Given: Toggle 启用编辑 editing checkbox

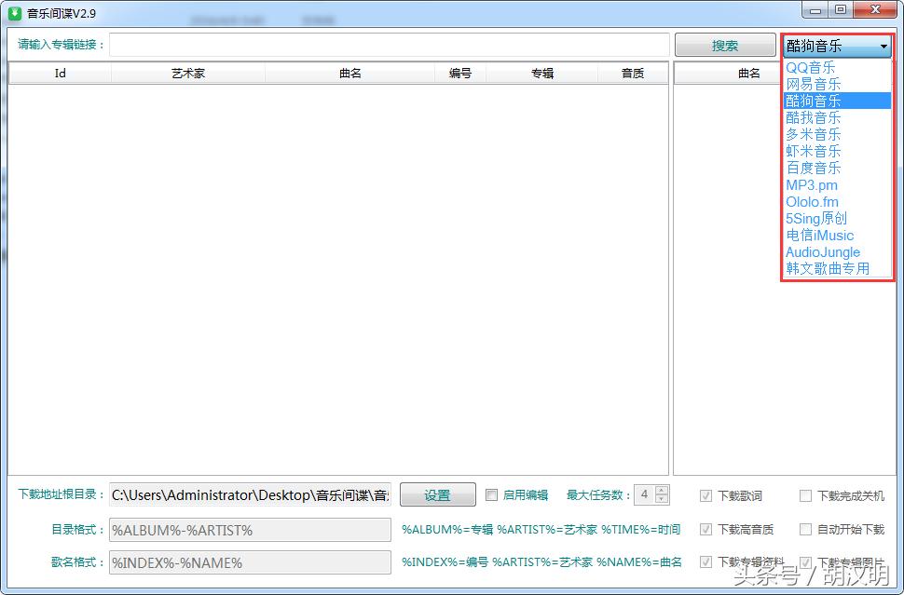Looking at the screenshot, I should click(491, 494).
